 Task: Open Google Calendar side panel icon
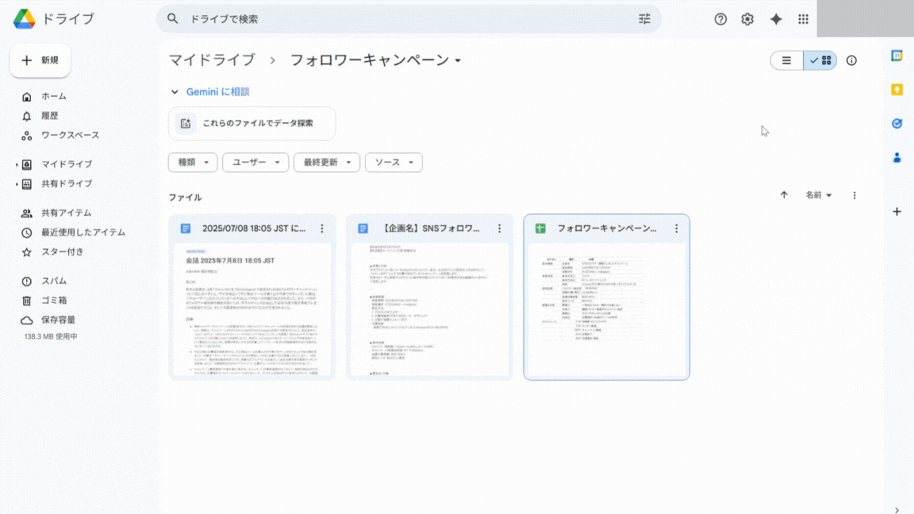pyautogui.click(x=897, y=56)
